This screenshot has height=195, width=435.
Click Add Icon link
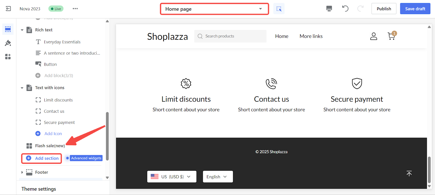pyautogui.click(x=53, y=133)
